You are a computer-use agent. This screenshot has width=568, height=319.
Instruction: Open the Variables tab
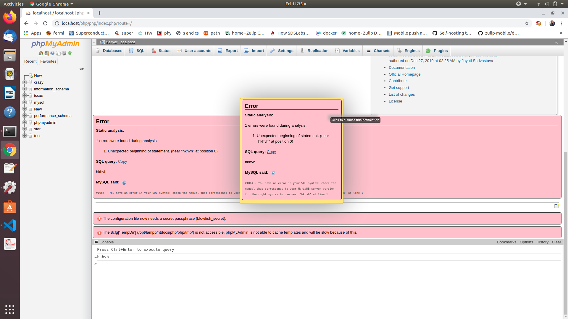point(347,51)
